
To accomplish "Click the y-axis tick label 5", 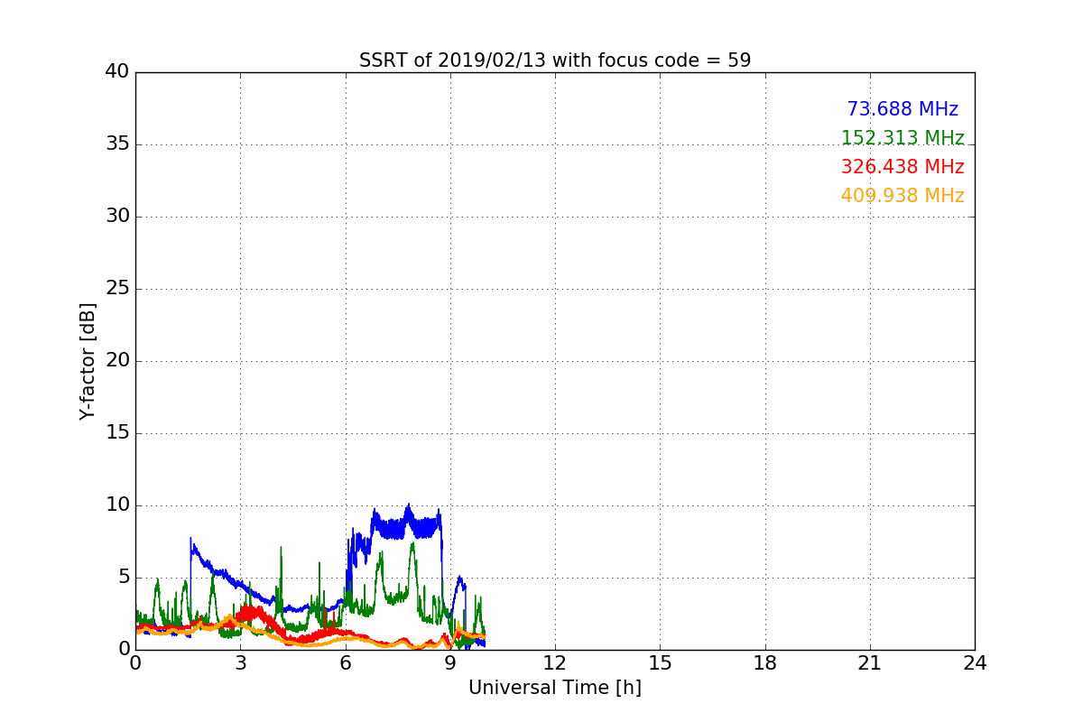I will (124, 578).
